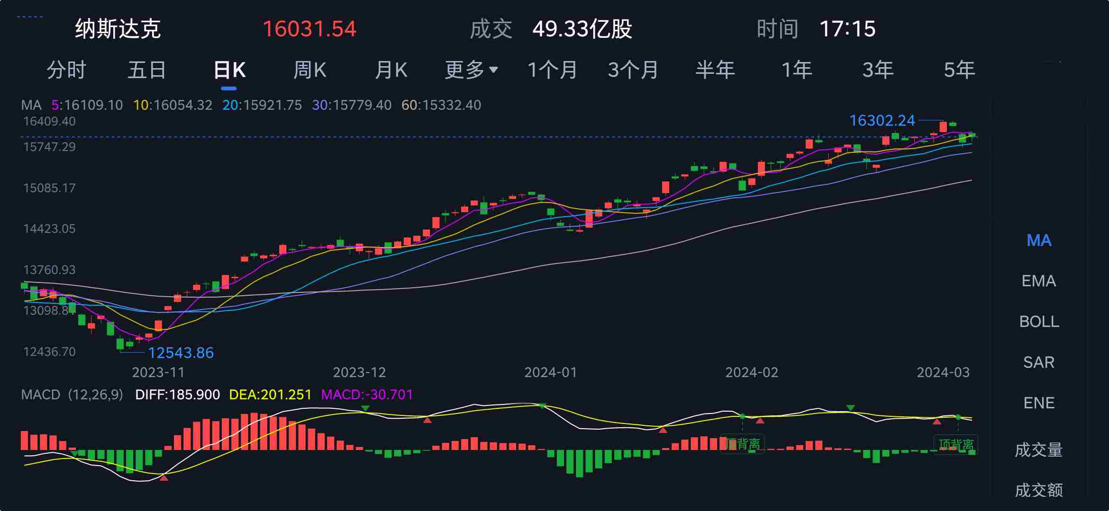Select the EMA indicator
Screen dimensions: 1109x511
[x=1039, y=281]
